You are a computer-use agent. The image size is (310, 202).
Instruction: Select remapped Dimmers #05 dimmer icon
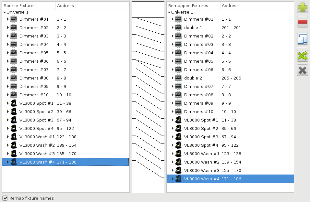click(178, 61)
